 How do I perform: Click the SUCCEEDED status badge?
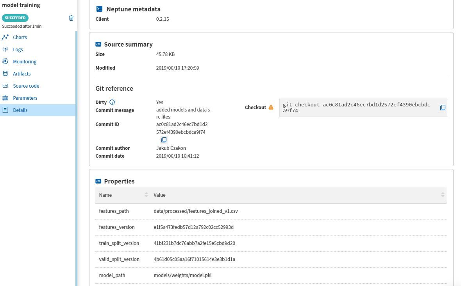15,18
